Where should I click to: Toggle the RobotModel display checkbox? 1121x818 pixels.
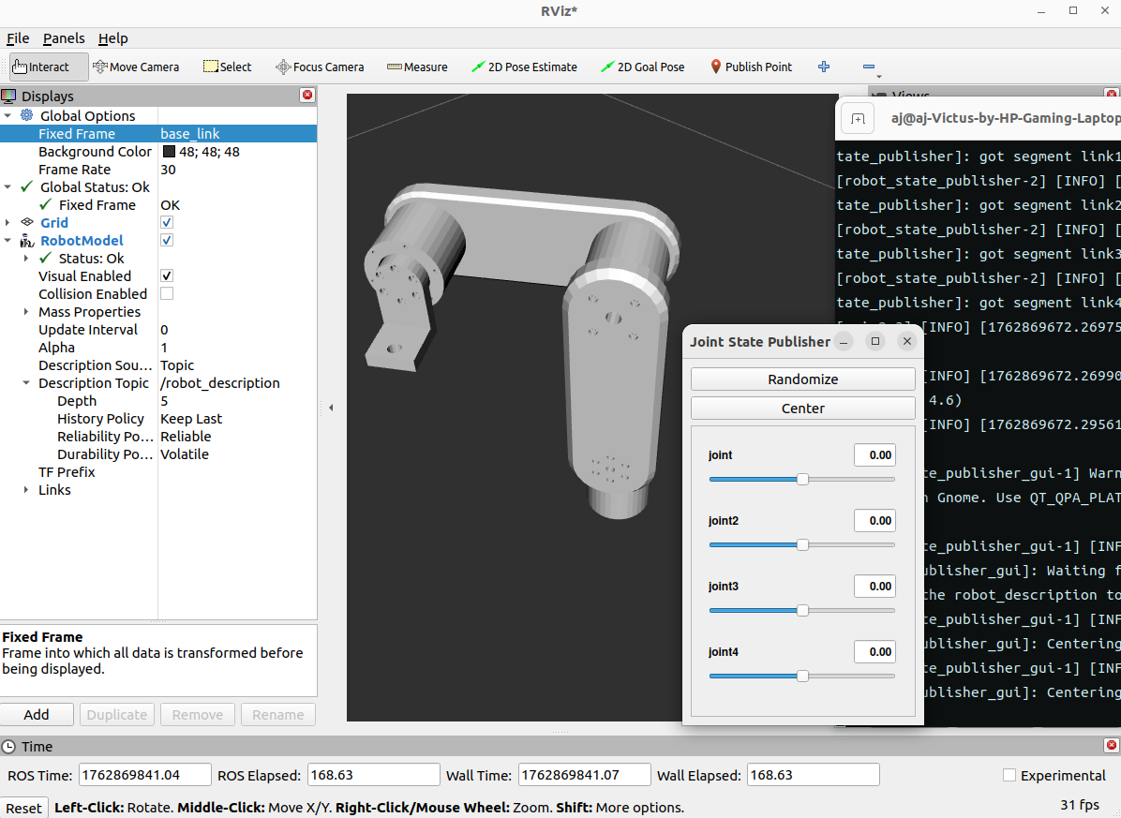click(x=167, y=240)
